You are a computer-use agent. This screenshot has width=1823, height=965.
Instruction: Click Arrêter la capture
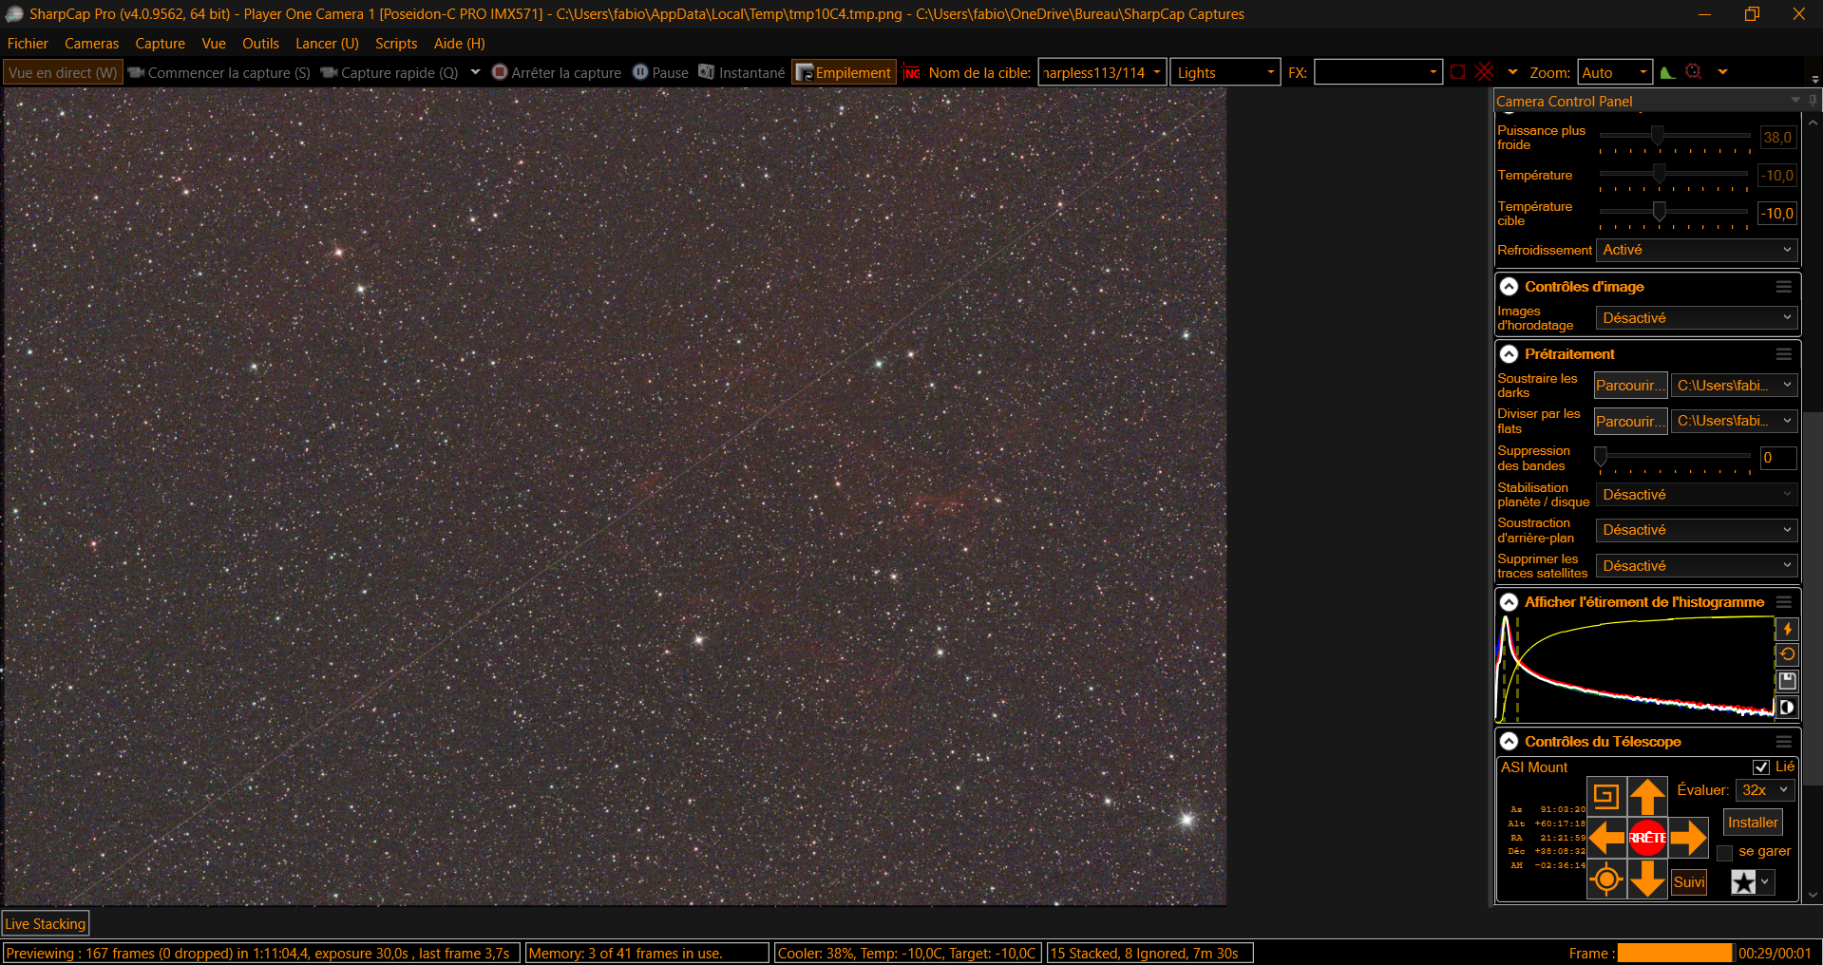(557, 73)
